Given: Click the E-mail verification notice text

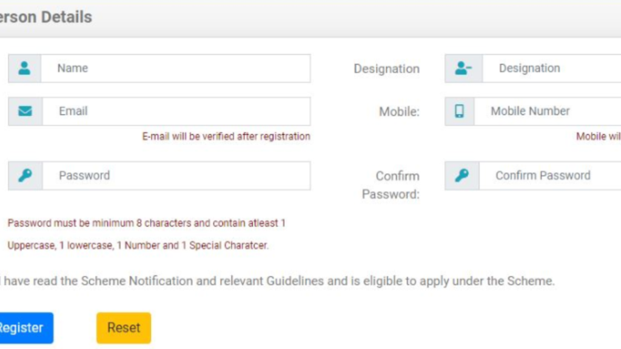Looking at the screenshot, I should 226,137.
